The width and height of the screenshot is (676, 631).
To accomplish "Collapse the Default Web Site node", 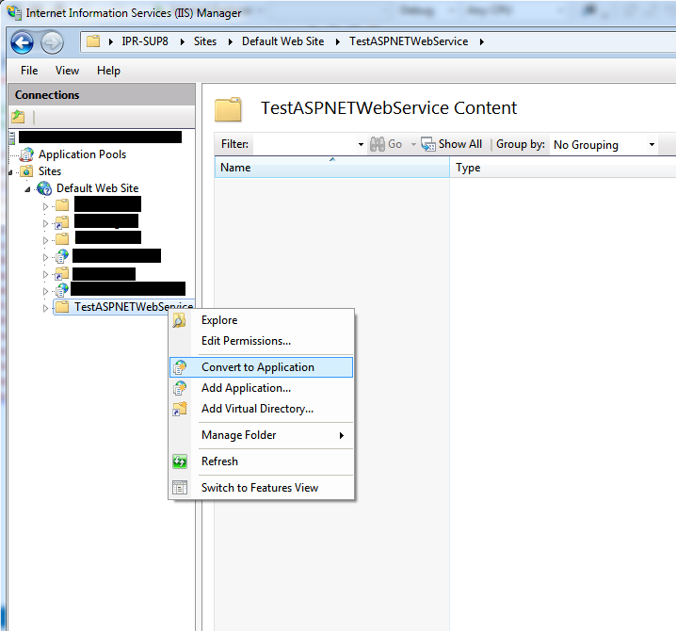I will coord(27,189).
